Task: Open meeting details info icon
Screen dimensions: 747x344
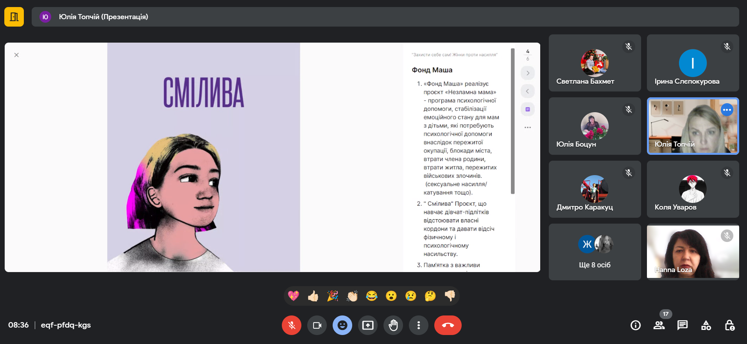Action: 635,325
